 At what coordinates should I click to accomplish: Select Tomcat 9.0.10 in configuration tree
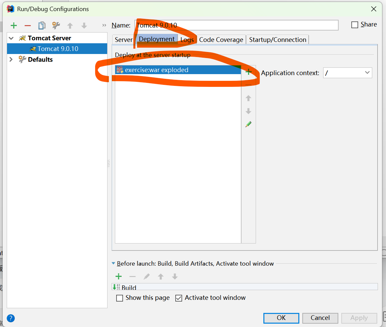pyautogui.click(x=57, y=49)
